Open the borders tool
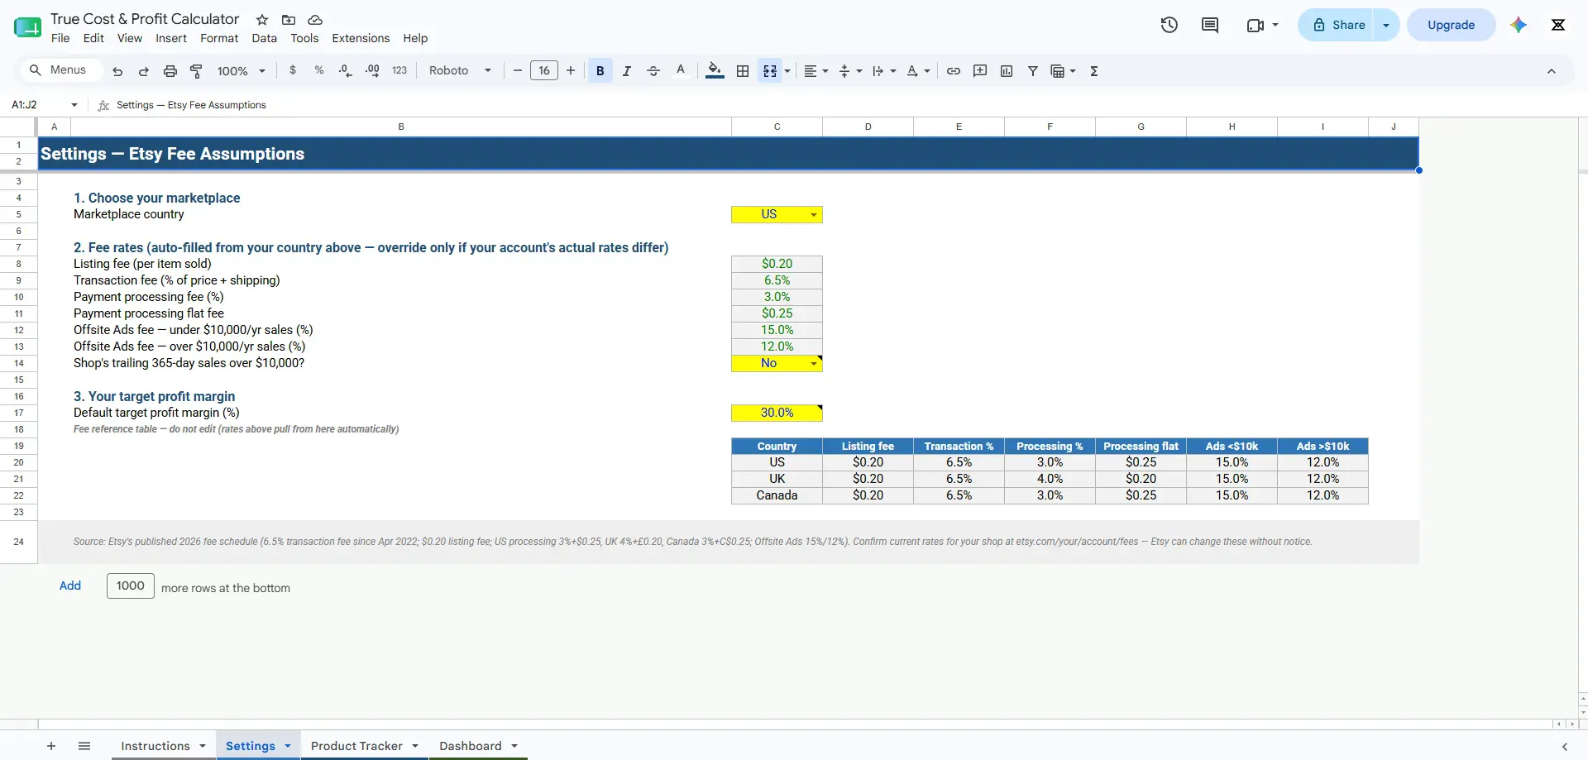This screenshot has width=1588, height=760. (x=743, y=71)
